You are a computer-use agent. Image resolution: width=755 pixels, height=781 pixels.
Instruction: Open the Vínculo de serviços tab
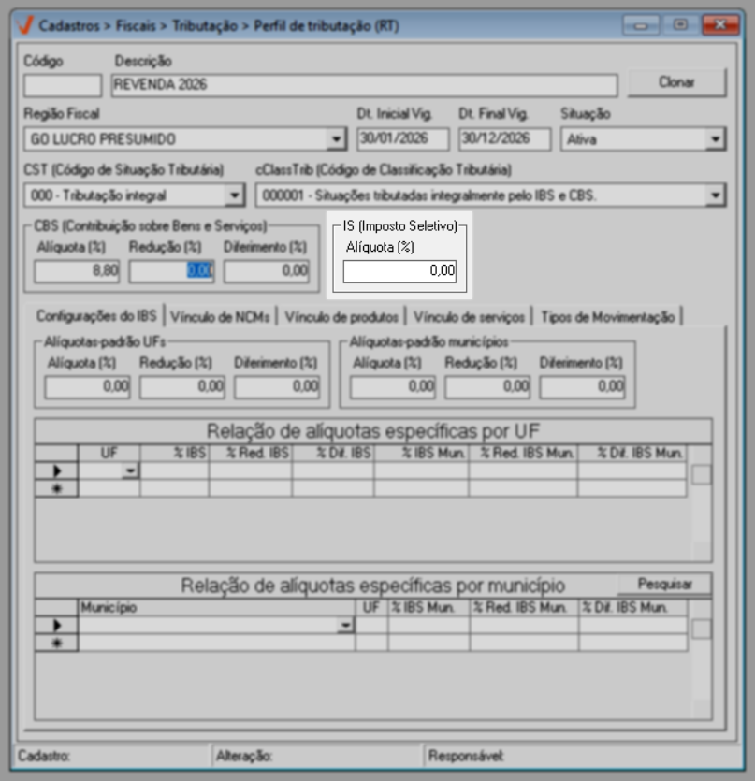pyautogui.click(x=469, y=317)
